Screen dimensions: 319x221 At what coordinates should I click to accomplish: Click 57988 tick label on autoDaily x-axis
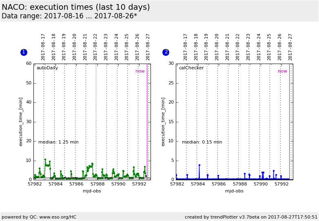point(97,184)
